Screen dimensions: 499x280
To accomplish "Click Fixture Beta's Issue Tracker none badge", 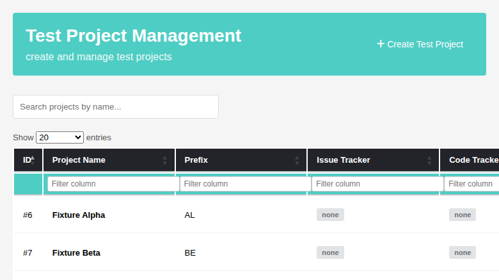I will pyautogui.click(x=330, y=252).
